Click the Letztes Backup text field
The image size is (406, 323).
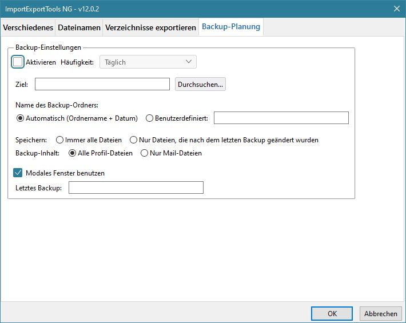136,188
